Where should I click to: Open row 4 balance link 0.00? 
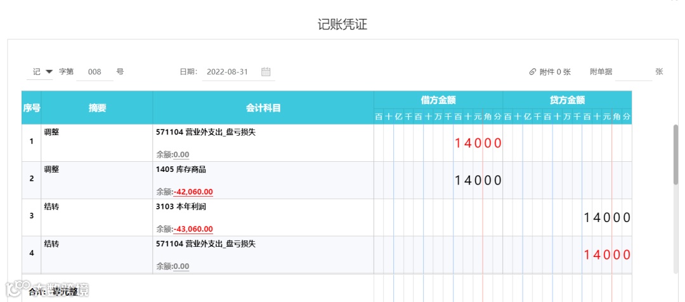point(181,266)
